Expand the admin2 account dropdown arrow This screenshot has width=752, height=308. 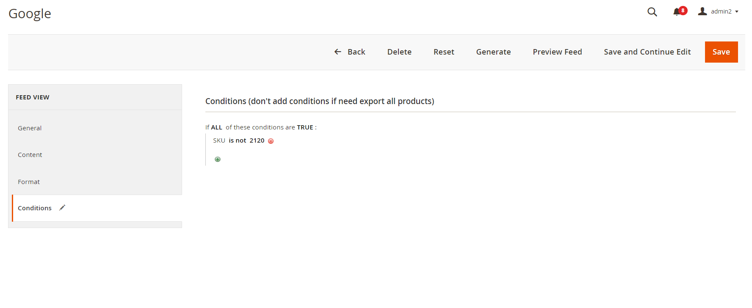click(737, 12)
